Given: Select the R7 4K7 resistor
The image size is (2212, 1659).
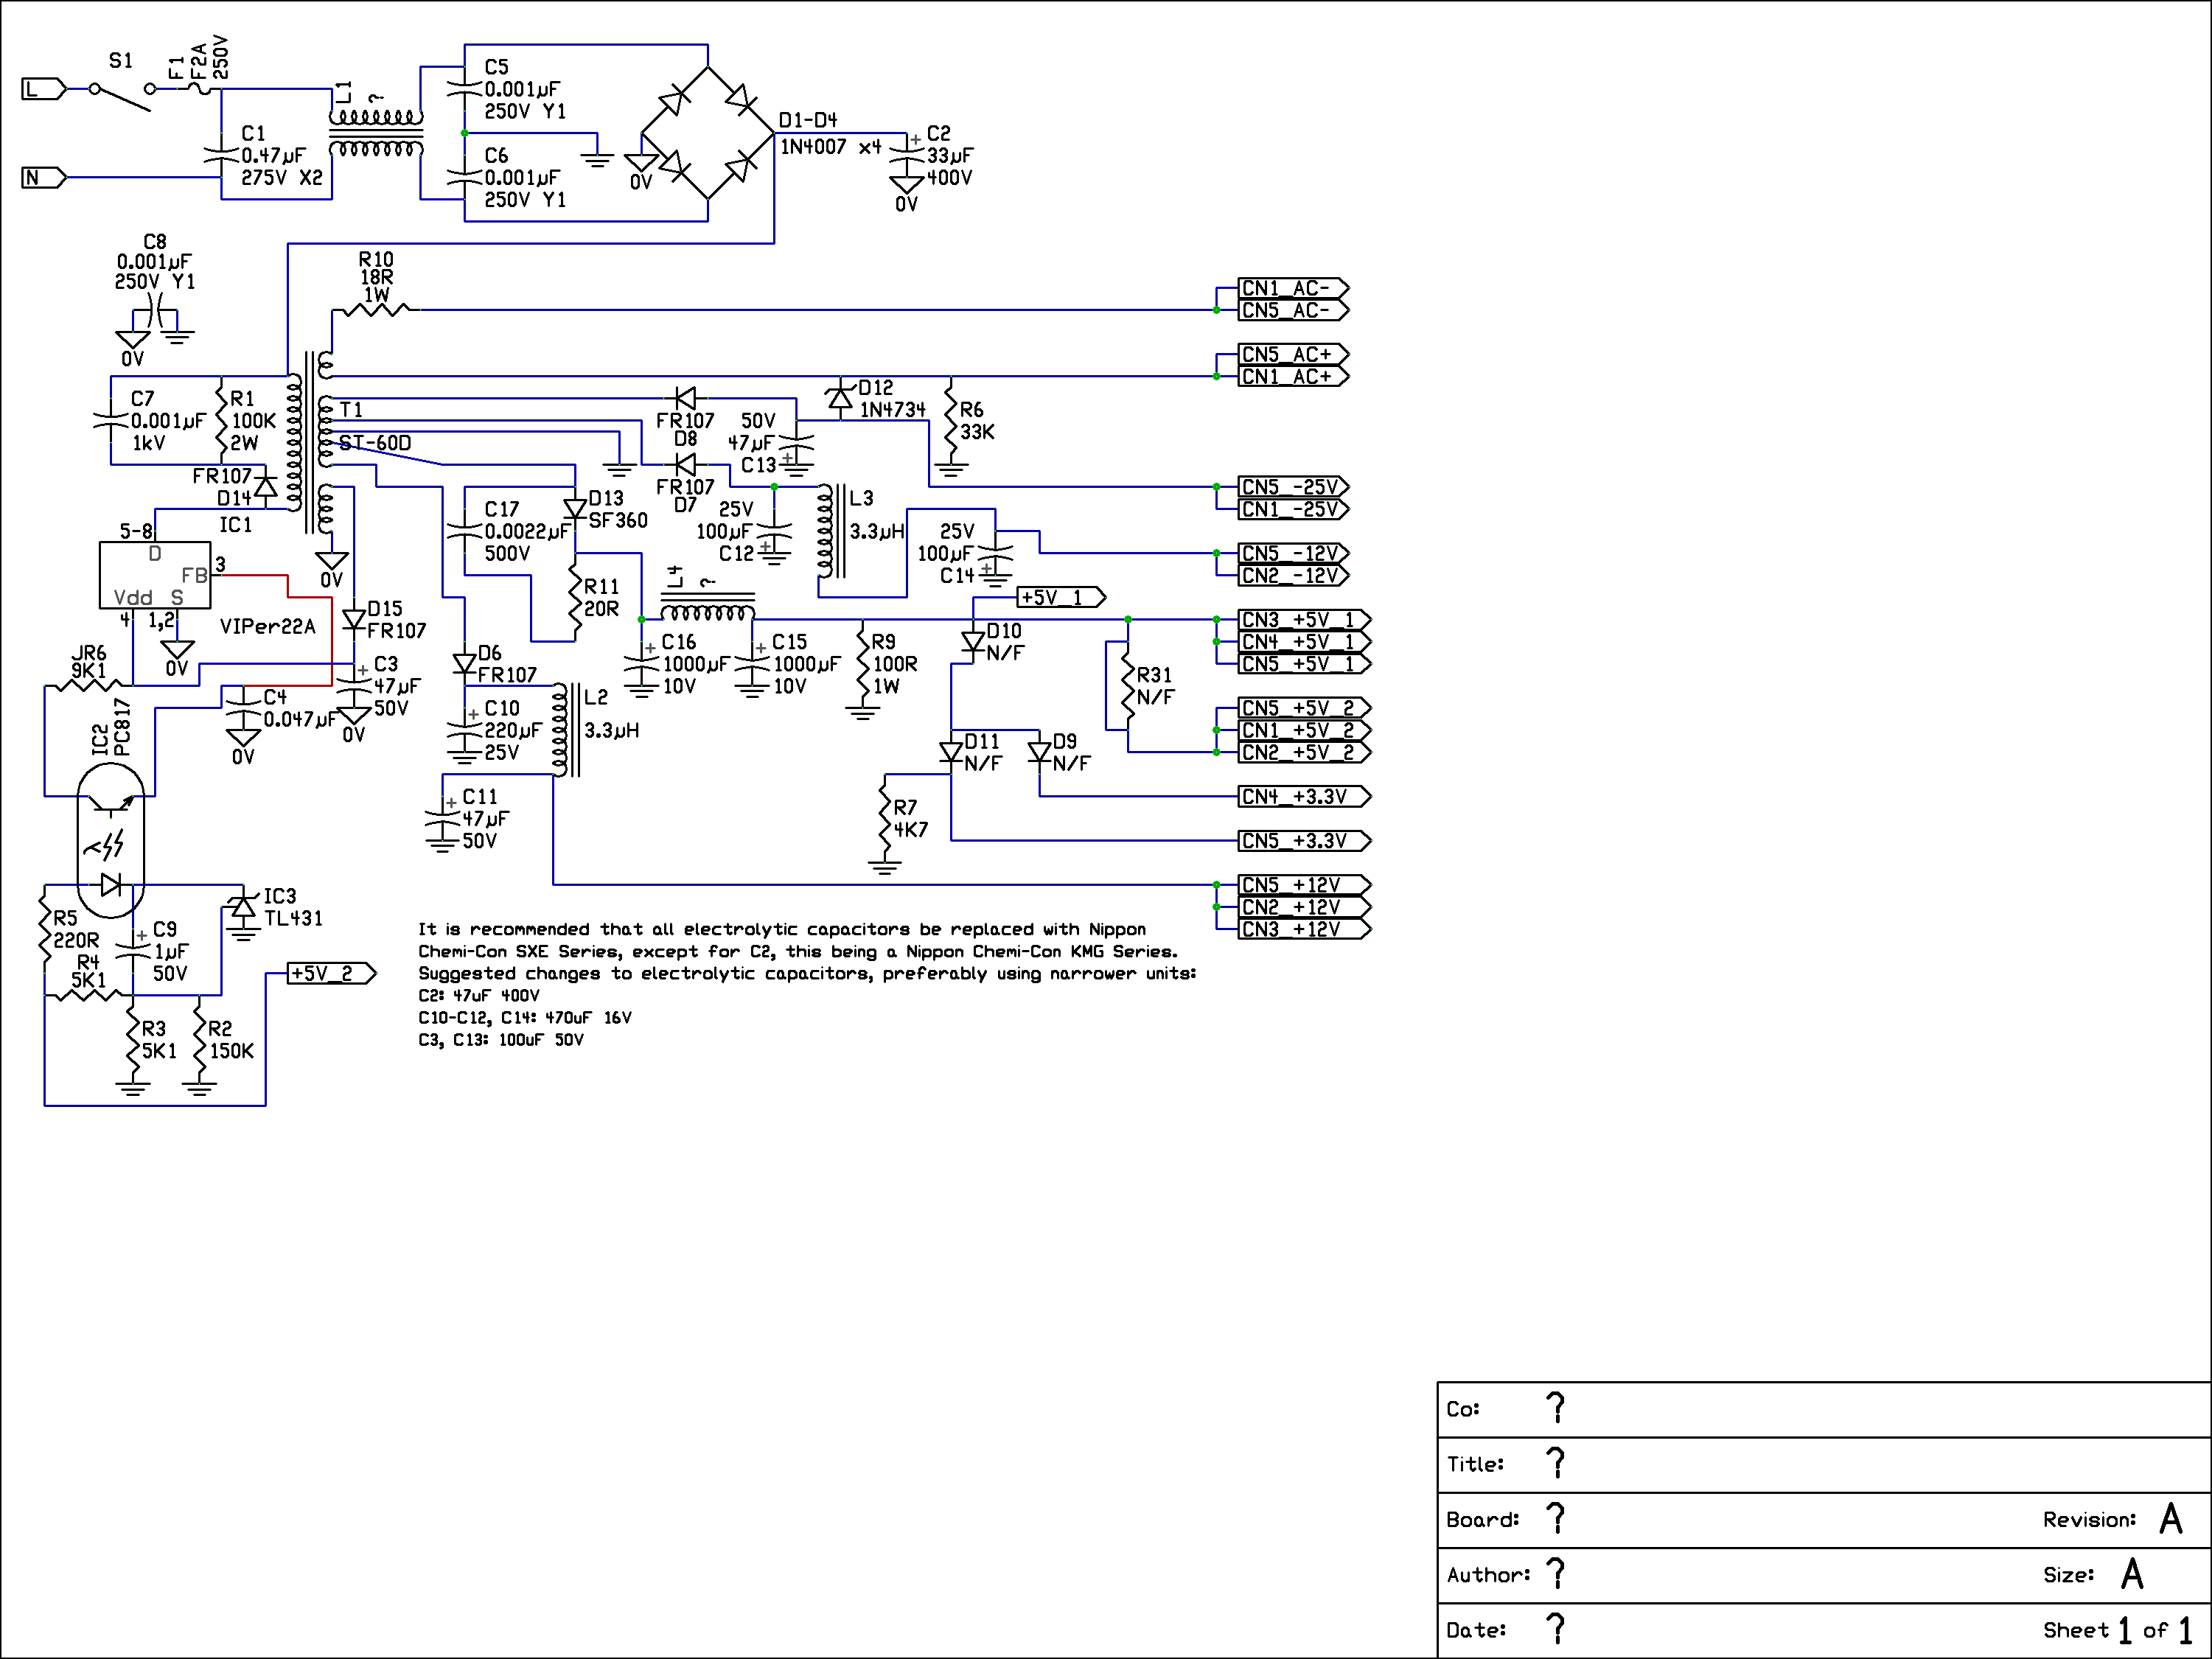Looking at the screenshot, I should click(x=884, y=818).
